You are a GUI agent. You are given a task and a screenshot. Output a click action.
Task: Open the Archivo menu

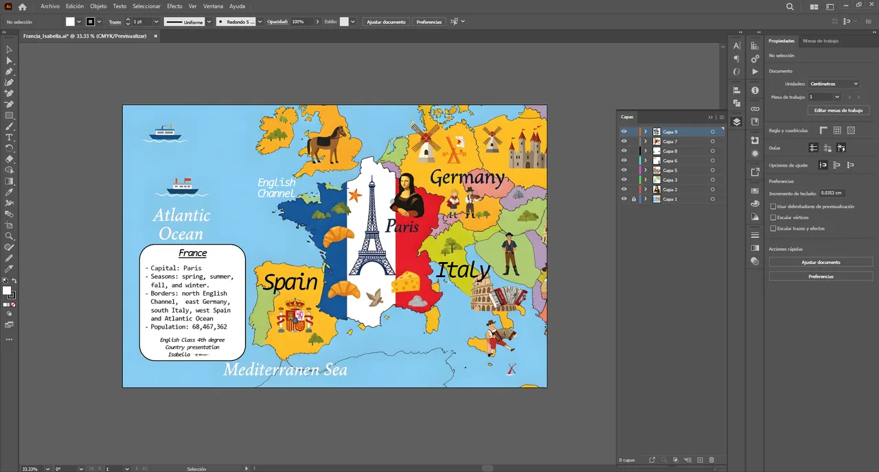pos(50,6)
